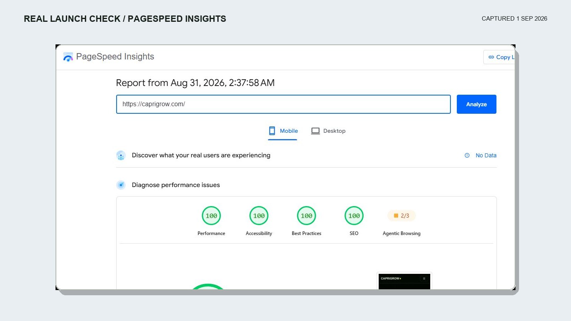Click the Diagnose performance issues icon
The height and width of the screenshot is (321, 571).
click(121, 185)
